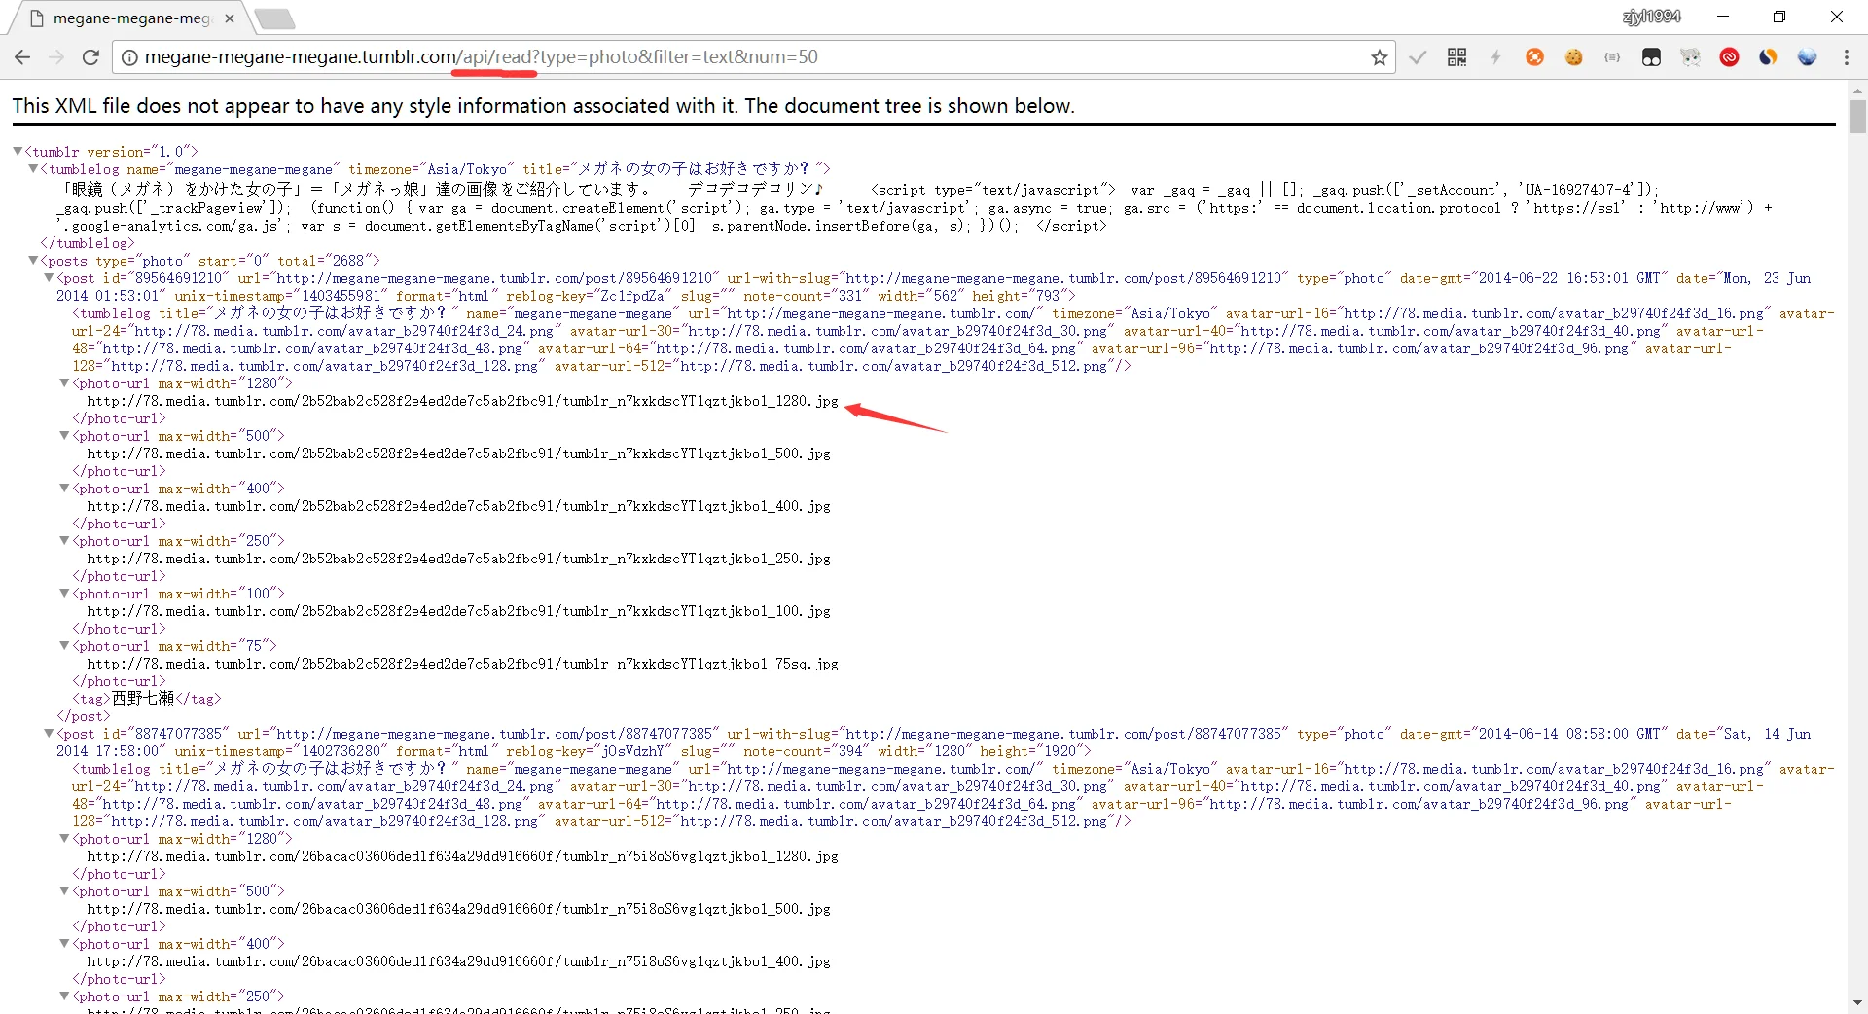Collapse the post id 88747077385 node
1868x1014 pixels.
point(49,734)
